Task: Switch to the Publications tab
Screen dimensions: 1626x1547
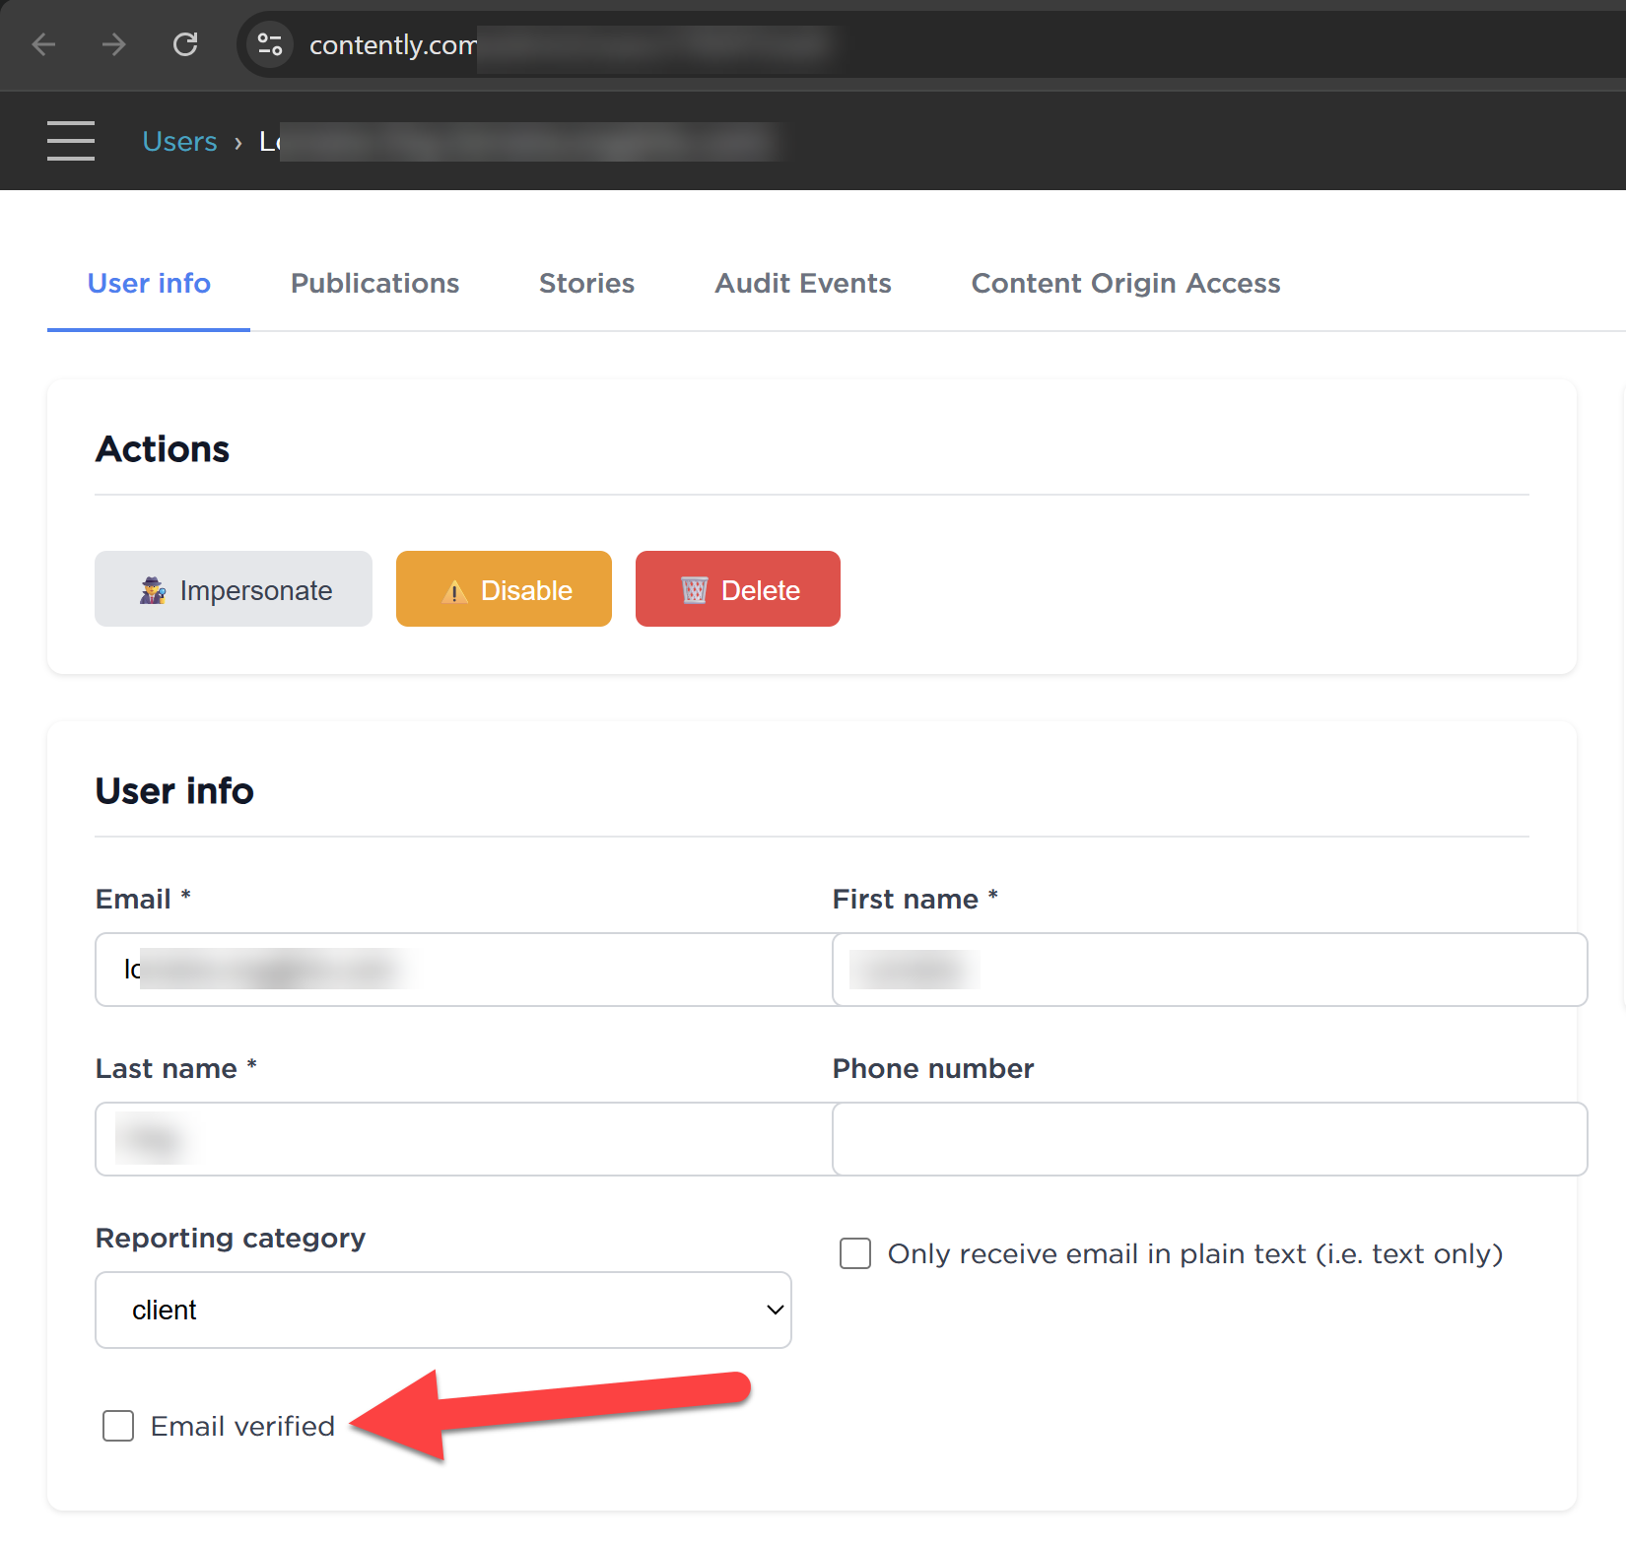Action: click(x=374, y=284)
